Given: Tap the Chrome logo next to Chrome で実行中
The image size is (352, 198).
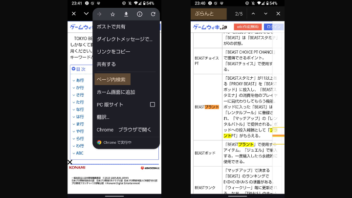Looking at the screenshot, I should pos(99,142).
